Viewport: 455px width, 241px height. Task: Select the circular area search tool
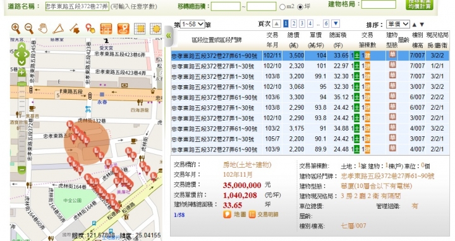155,29
